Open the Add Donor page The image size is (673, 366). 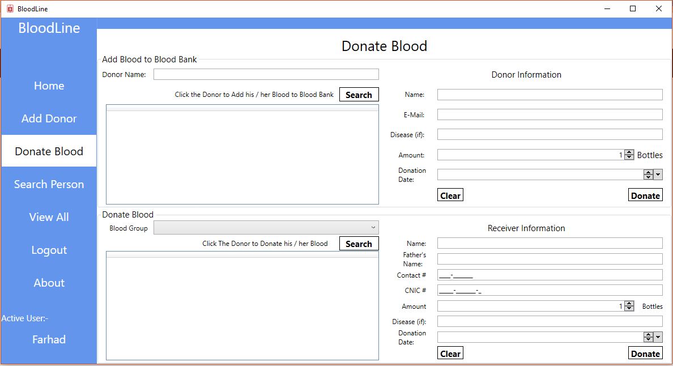click(x=49, y=118)
